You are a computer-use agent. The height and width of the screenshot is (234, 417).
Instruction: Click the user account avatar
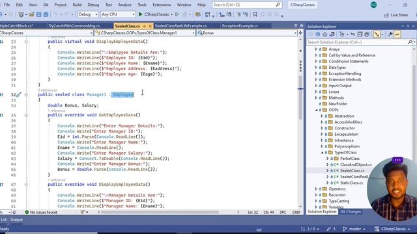pyautogui.click(x=373, y=5)
